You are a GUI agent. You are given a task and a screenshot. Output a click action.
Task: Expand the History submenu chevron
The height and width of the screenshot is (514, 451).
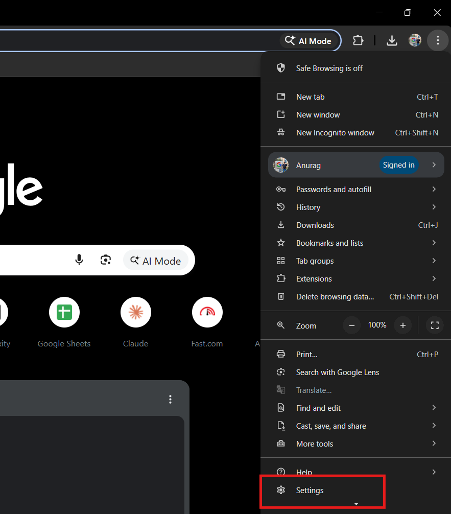[435, 207]
